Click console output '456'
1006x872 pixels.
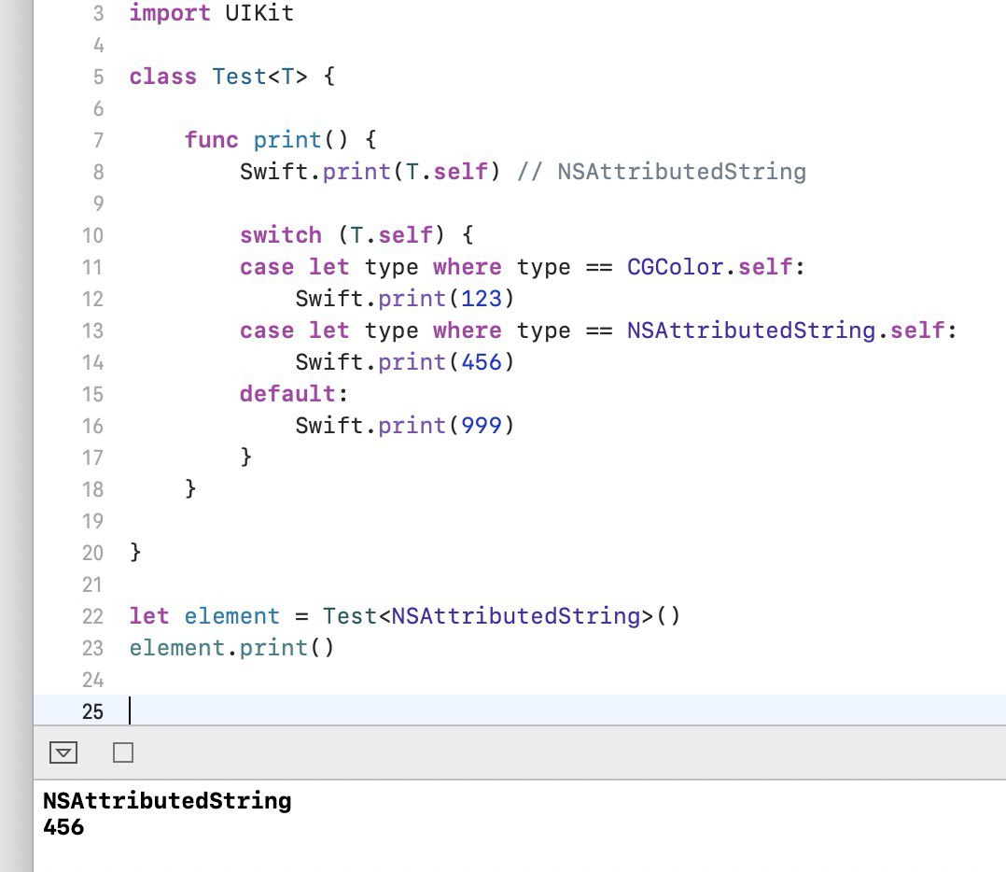coord(63,827)
